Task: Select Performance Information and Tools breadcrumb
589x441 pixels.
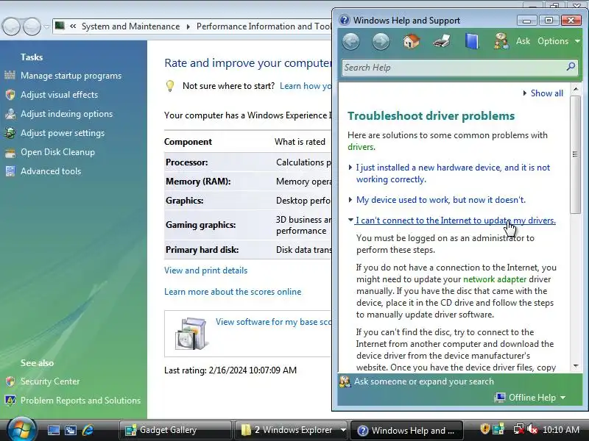Action: pyautogui.click(x=264, y=26)
